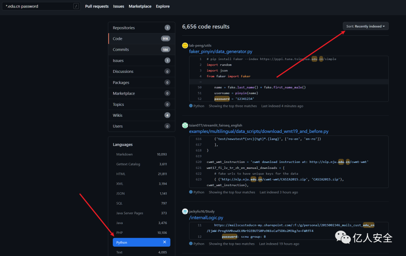The height and width of the screenshot is (256, 406).
Task: Open the Sort: Recently indexed dropdown
Action: (365, 26)
